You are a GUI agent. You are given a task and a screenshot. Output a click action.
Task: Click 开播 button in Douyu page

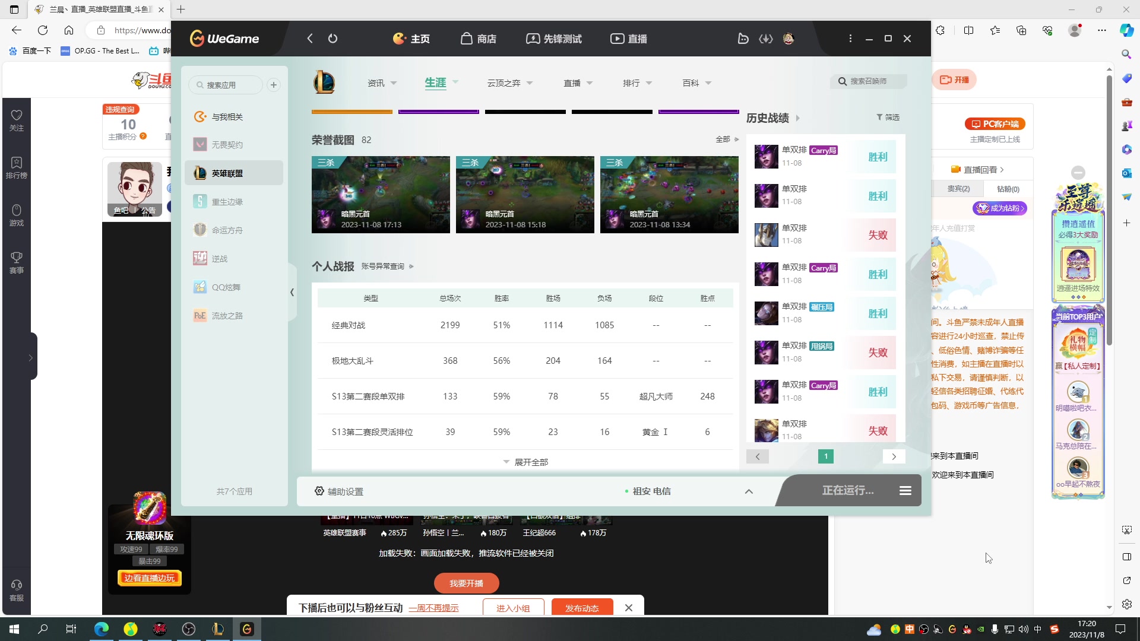(955, 80)
